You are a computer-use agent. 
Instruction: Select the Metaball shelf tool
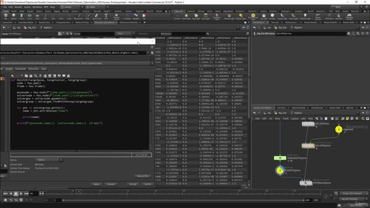tap(136, 16)
